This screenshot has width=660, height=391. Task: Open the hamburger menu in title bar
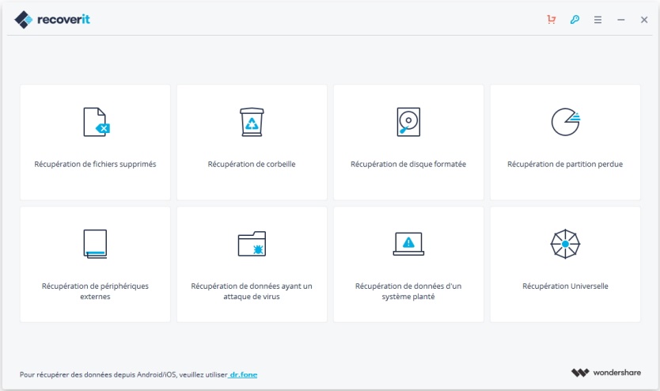(x=598, y=20)
